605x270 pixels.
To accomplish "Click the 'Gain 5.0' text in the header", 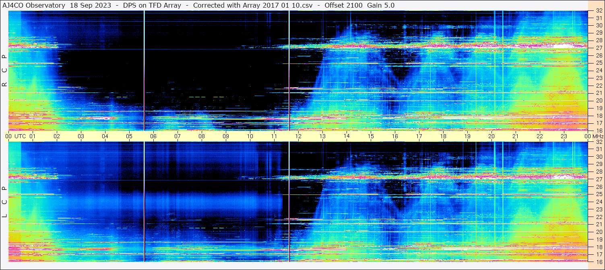I will [381, 5].
